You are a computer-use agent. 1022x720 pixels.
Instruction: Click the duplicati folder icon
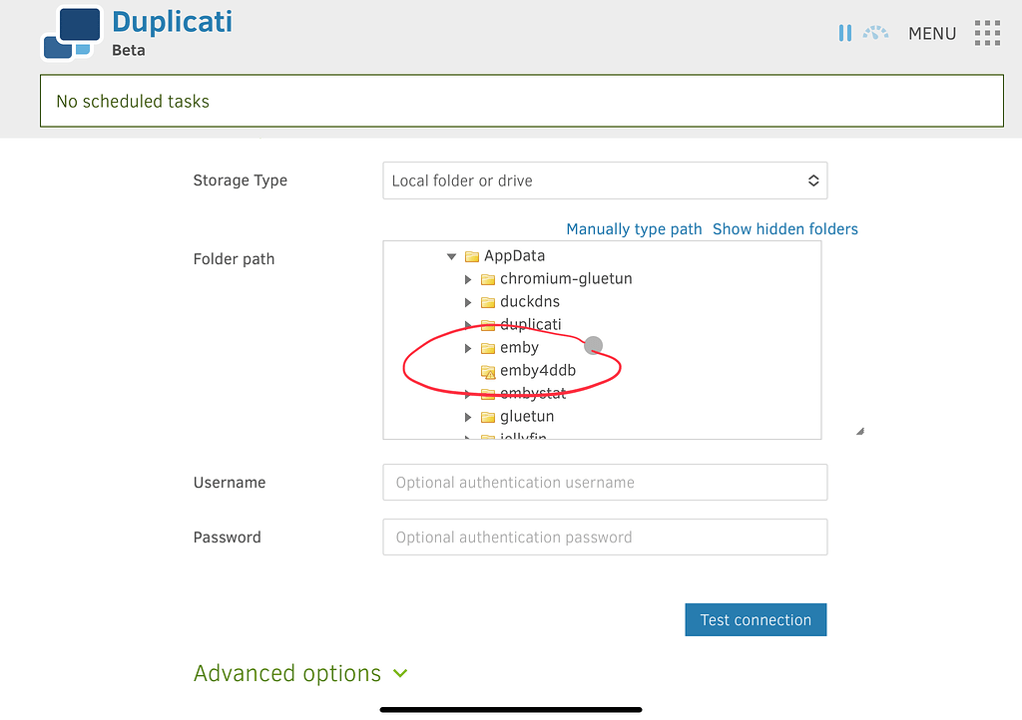tap(487, 324)
